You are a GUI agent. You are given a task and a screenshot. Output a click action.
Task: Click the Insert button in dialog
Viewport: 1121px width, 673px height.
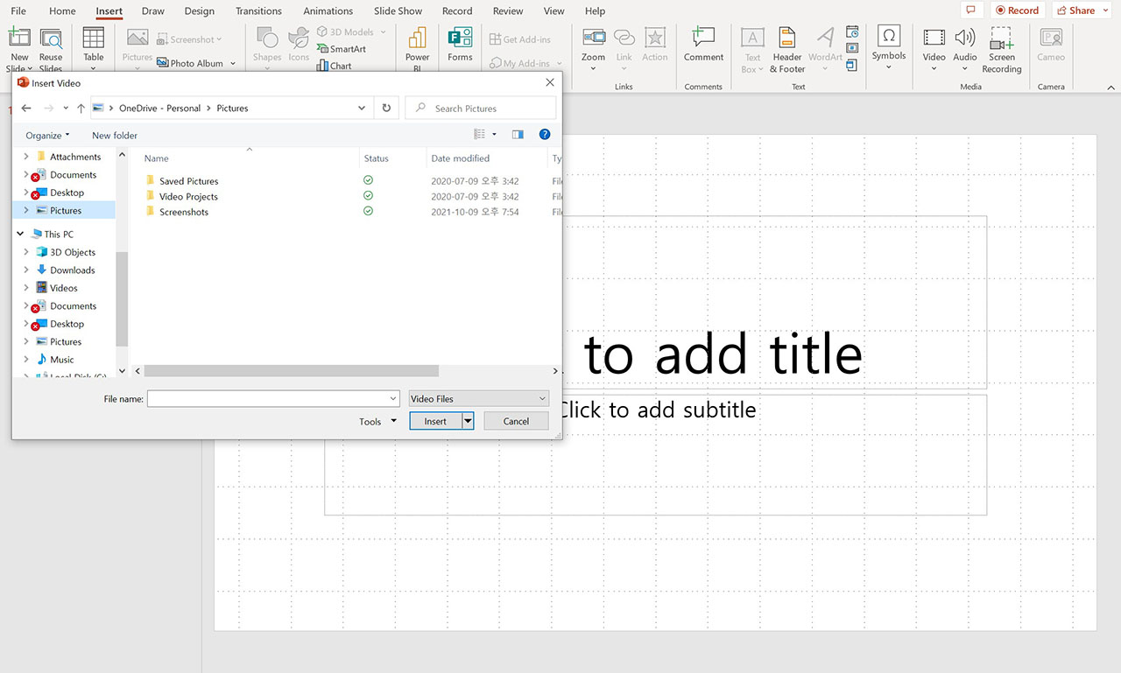coord(435,421)
